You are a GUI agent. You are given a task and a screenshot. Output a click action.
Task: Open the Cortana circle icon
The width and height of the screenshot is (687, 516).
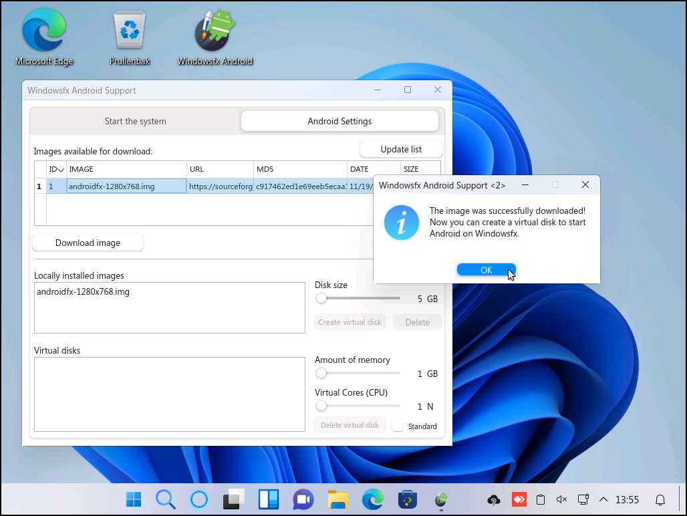pos(199,499)
